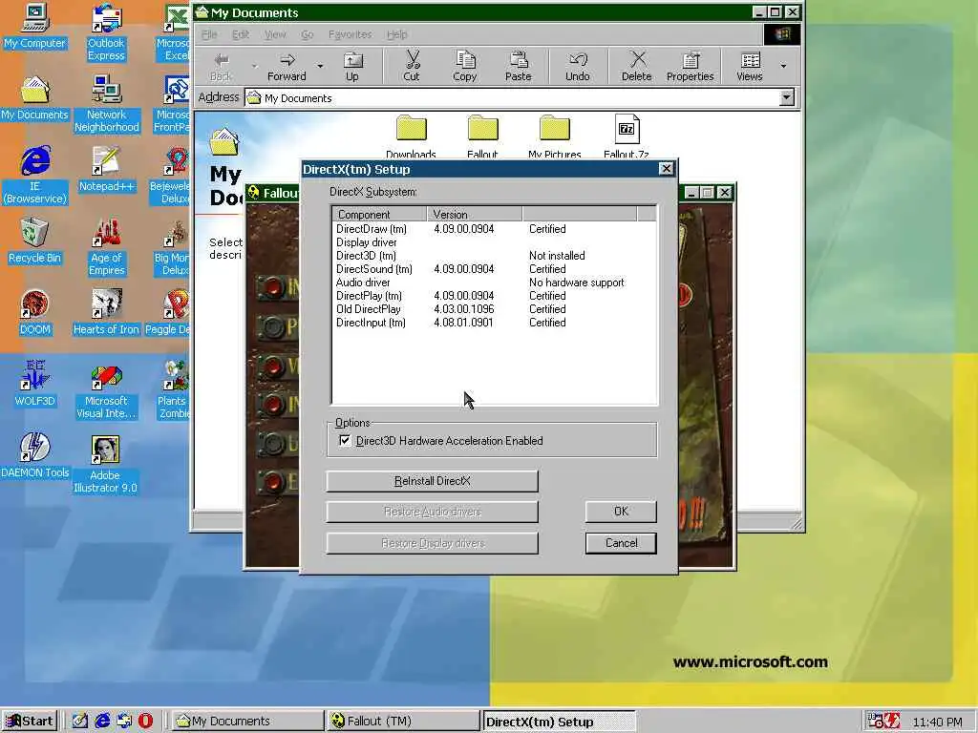Image resolution: width=978 pixels, height=733 pixels.
Task: Click OK in DirectX Setup dialog
Action: click(621, 512)
